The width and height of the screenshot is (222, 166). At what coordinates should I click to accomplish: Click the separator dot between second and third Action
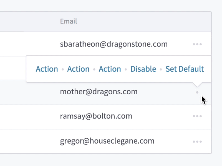point(94,69)
